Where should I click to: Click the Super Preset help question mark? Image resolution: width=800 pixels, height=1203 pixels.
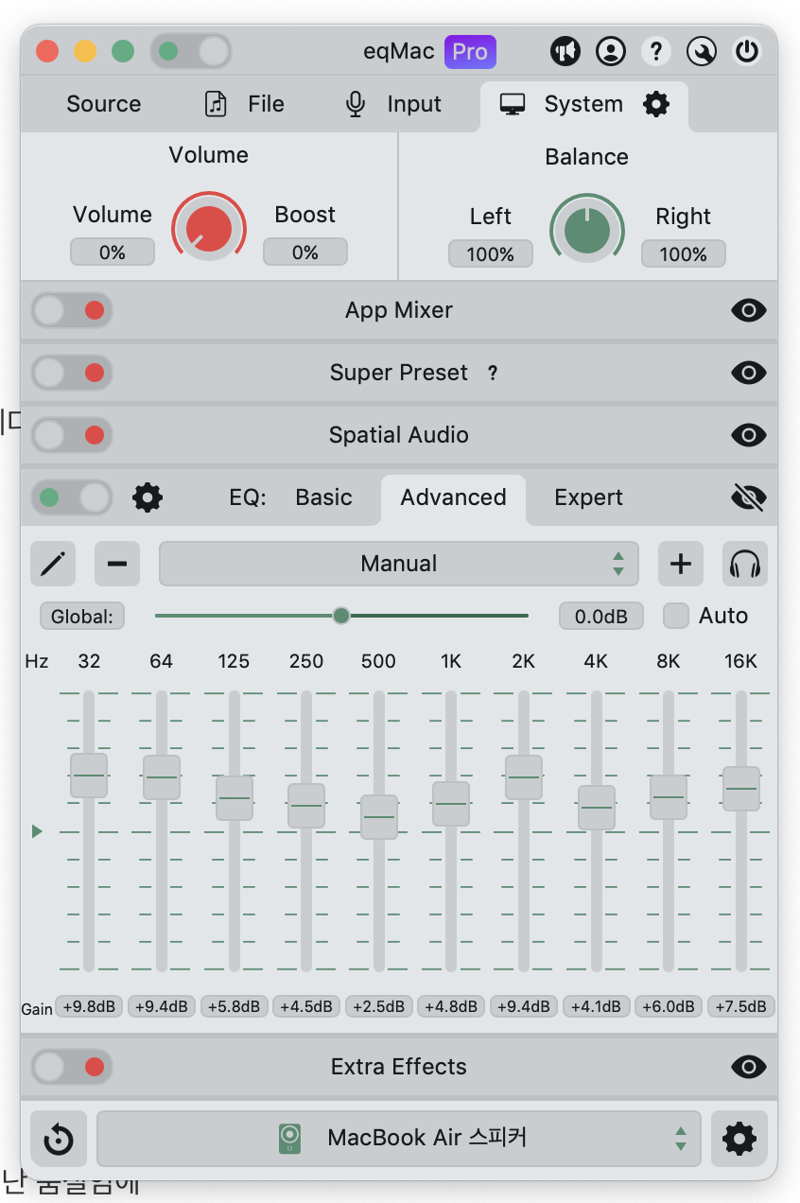click(x=493, y=374)
